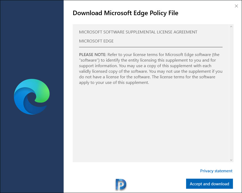Click the empty area of license text box

tap(151, 123)
